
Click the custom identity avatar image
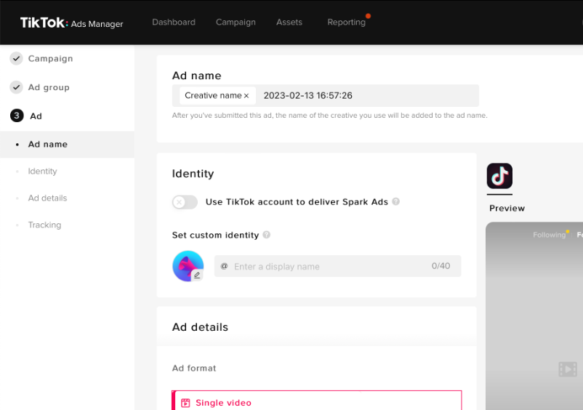pos(188,266)
